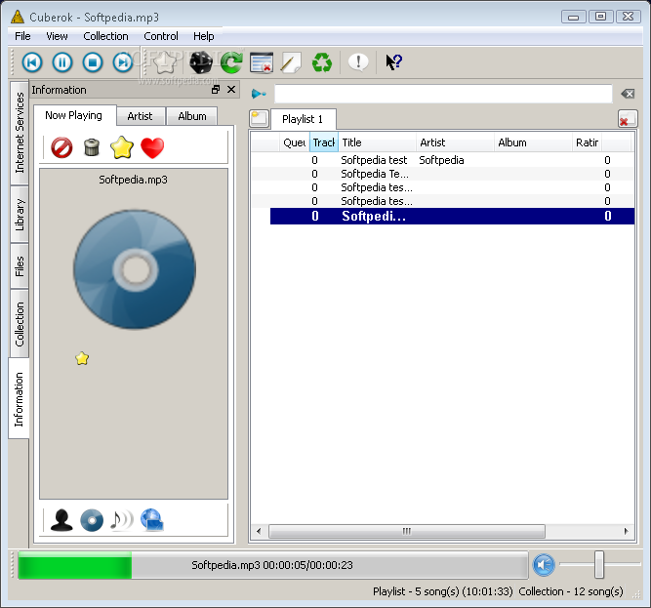Open the Control menu

click(161, 36)
